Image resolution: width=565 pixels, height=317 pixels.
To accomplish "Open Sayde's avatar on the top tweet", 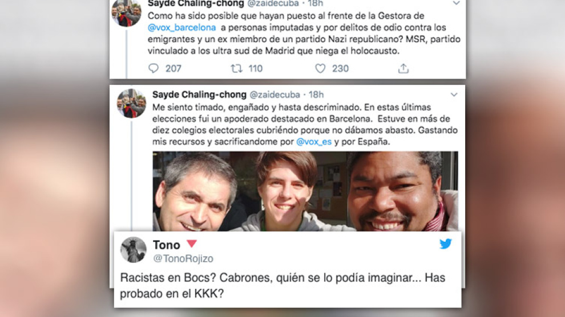I will (x=127, y=12).
